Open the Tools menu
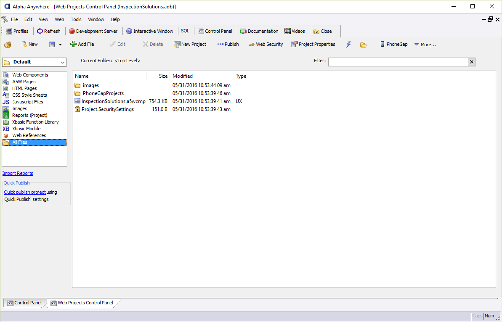 (x=76, y=19)
